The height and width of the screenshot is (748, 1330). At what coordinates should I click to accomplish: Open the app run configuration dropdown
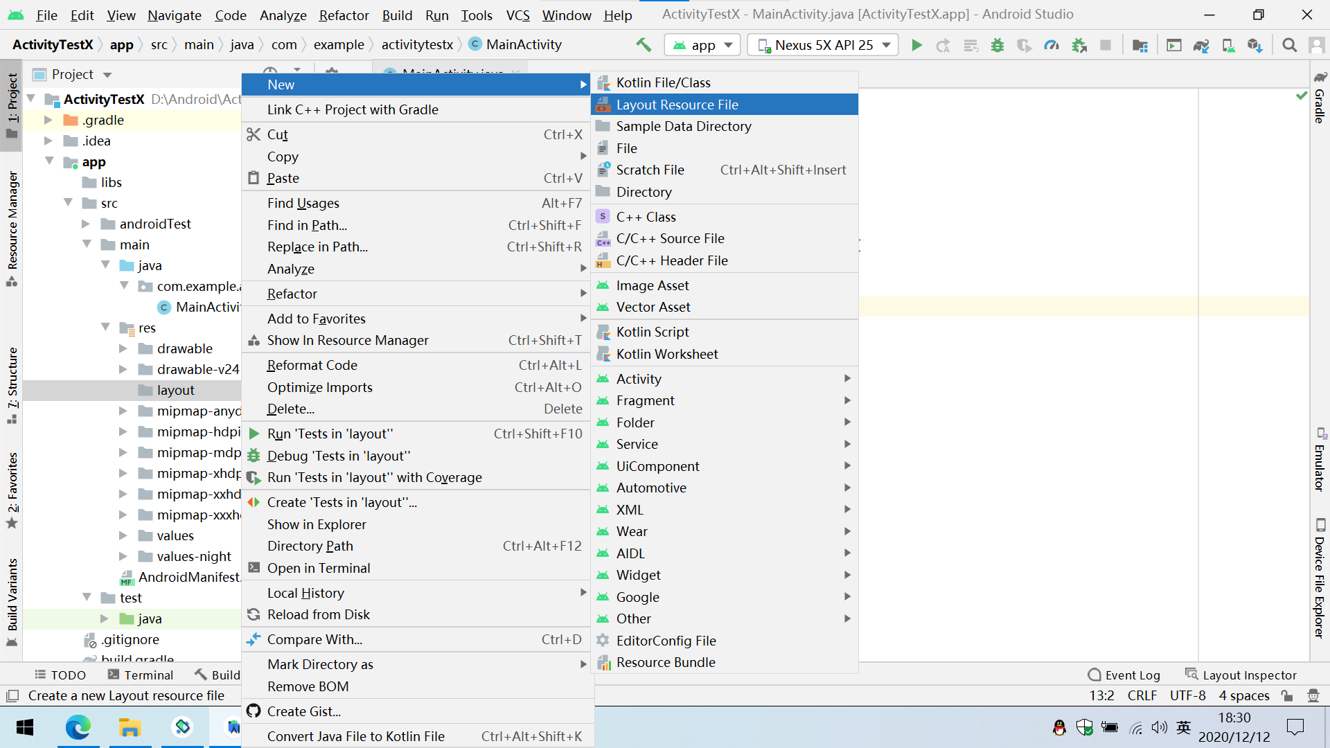point(702,45)
